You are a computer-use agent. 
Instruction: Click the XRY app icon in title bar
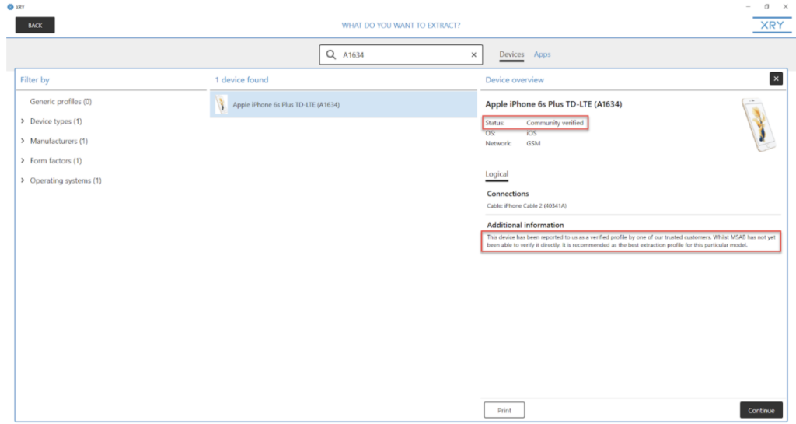(9, 6)
